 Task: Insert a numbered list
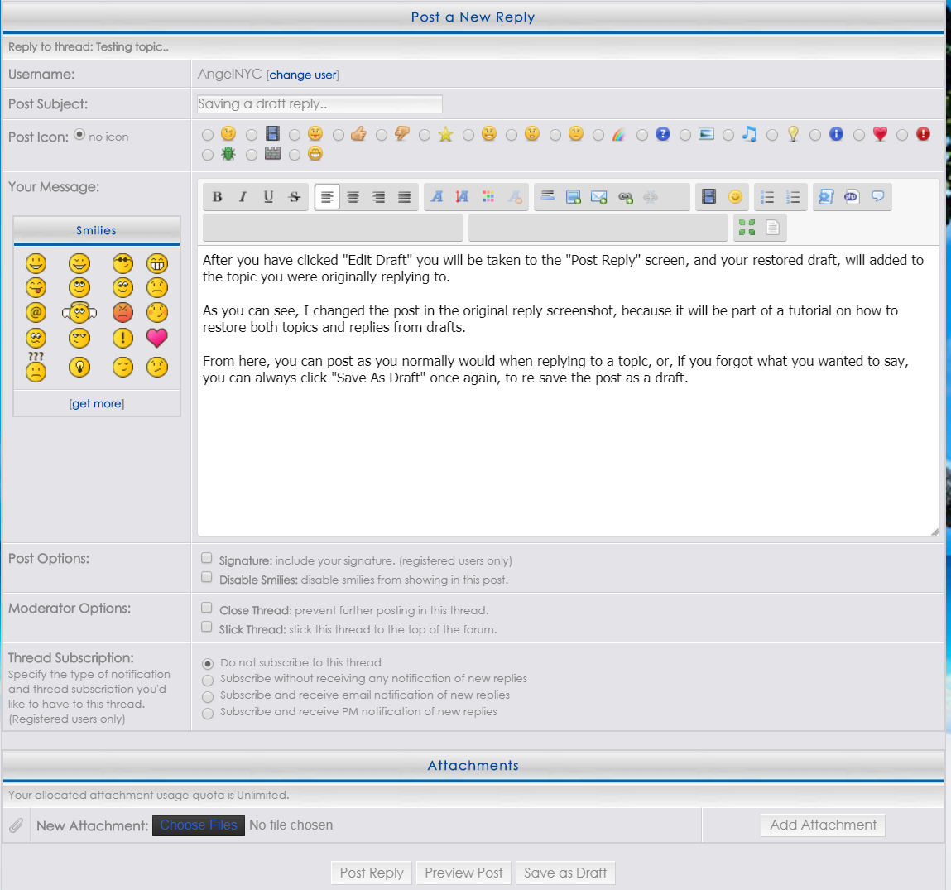(793, 196)
